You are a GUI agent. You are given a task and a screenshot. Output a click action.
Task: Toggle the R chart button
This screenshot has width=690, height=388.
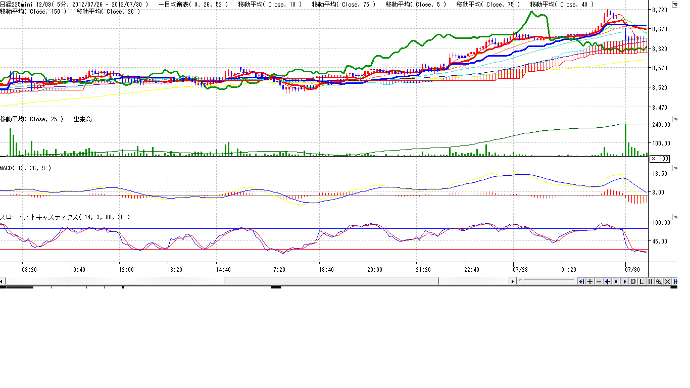(x=650, y=281)
